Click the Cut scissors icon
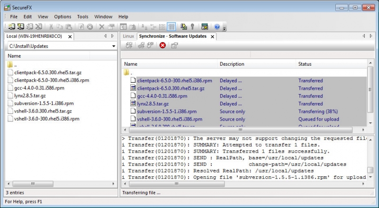This screenshot has width=379, height=208. click(51, 27)
